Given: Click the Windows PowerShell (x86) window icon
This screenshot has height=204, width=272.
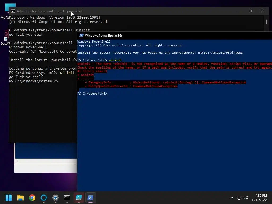Looking at the screenshot, I should click(81, 35).
